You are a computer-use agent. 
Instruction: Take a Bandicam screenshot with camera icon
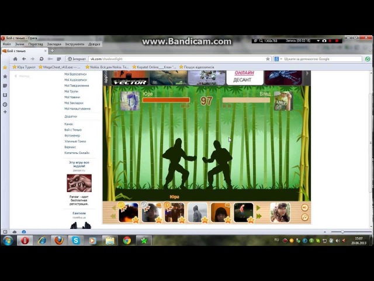[324, 41]
